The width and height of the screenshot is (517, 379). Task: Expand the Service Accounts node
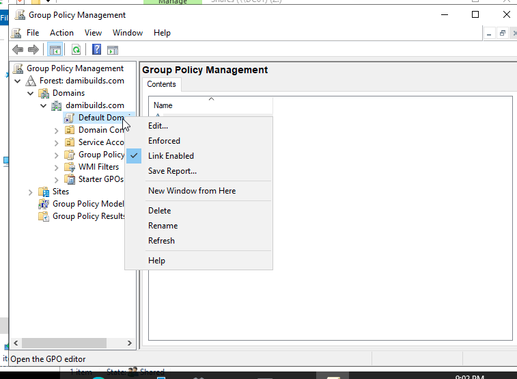57,143
